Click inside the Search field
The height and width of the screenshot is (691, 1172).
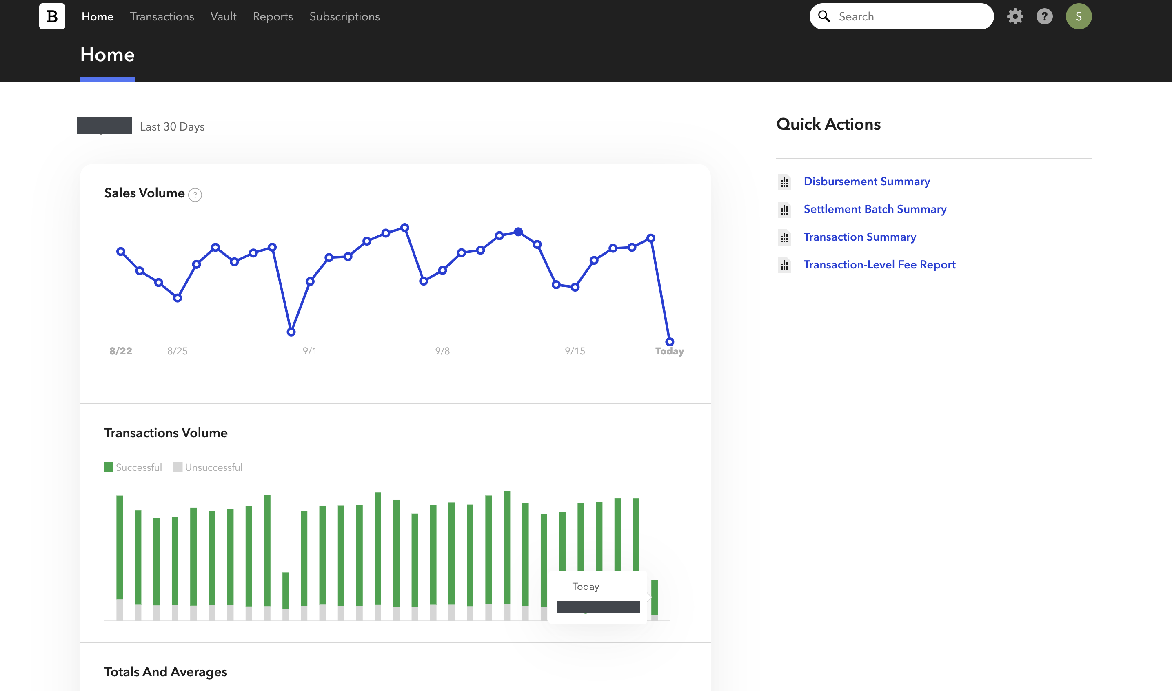point(908,17)
